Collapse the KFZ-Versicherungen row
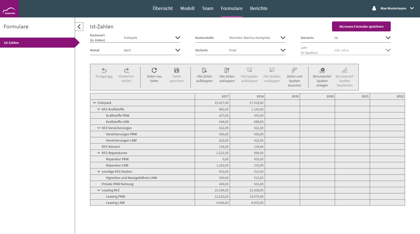420x234 pixels. tap(99, 128)
